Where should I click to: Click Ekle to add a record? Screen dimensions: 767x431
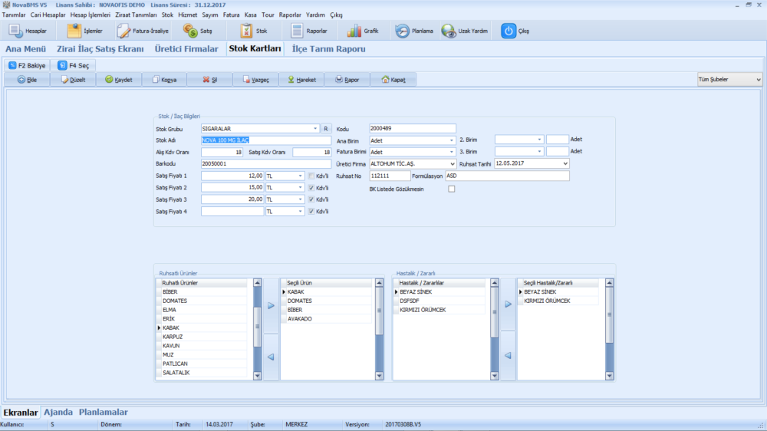(28, 79)
